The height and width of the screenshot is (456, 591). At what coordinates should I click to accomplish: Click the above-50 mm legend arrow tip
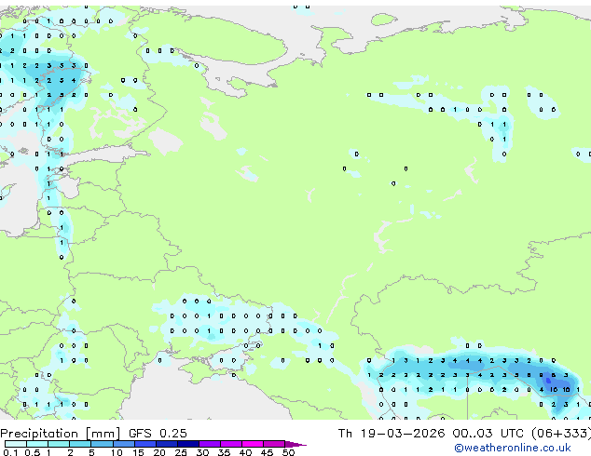click(295, 444)
